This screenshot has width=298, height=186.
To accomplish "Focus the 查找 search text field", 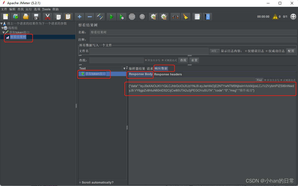I will pyautogui.click(x=117, y=60).
